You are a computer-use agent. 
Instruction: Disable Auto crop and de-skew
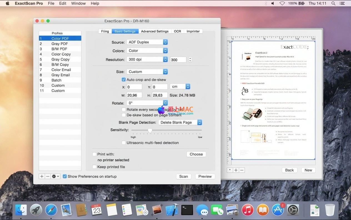click(124, 80)
